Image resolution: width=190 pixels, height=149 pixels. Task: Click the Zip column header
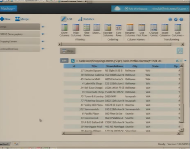pos(173,66)
